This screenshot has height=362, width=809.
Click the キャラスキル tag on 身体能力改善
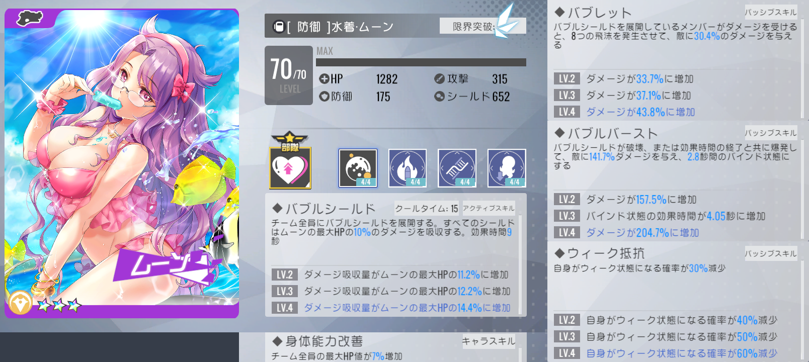tap(489, 341)
